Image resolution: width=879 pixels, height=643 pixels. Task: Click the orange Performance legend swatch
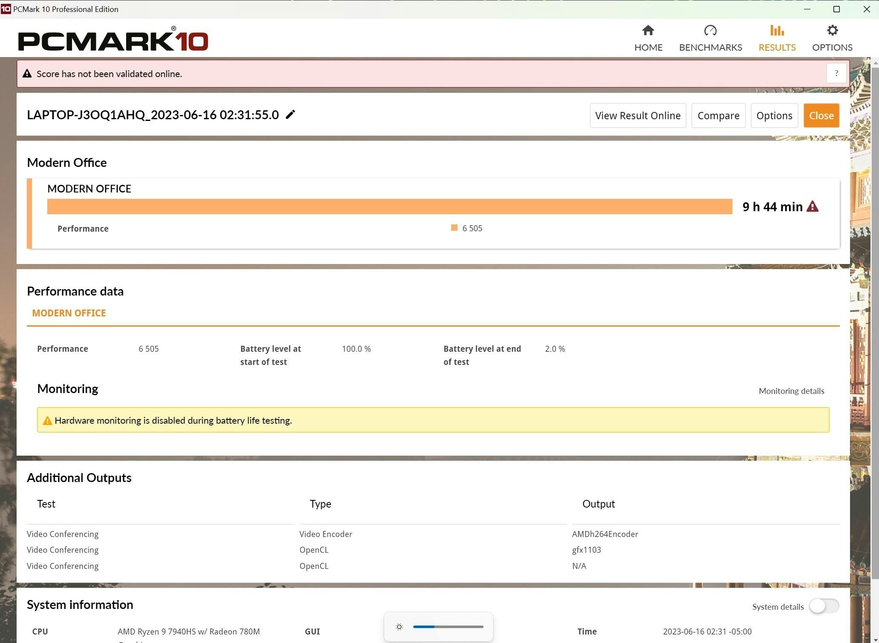click(x=454, y=228)
